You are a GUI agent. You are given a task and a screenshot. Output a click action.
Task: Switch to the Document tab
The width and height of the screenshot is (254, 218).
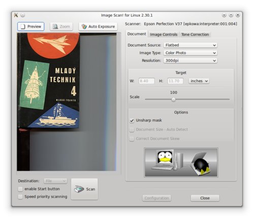(x=137, y=34)
